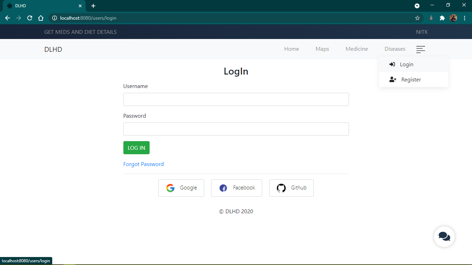This screenshot has width=472, height=265.
Task: Focus the Username input field
Action: (236, 99)
